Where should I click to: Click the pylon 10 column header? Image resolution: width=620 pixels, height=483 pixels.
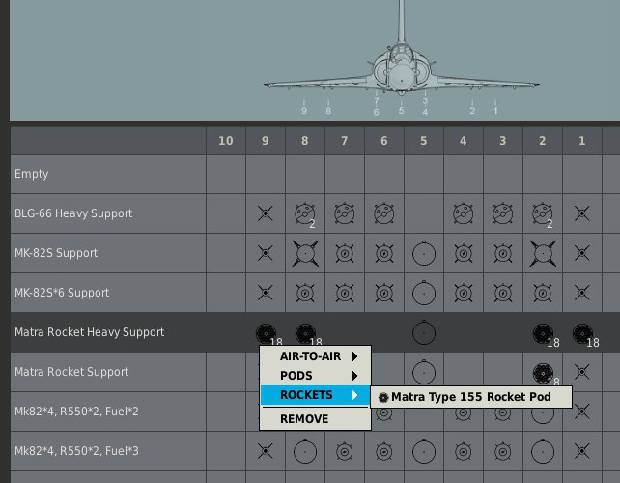click(x=226, y=141)
